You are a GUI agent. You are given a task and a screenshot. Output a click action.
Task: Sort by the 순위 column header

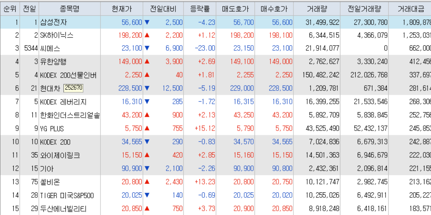(x=10, y=9)
